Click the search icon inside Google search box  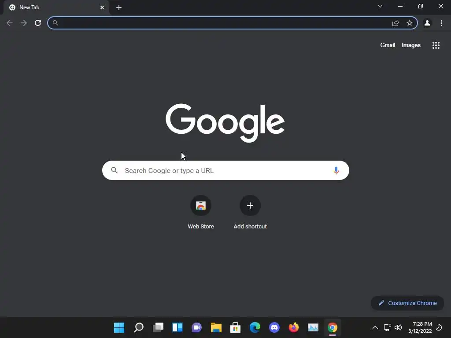tap(114, 170)
